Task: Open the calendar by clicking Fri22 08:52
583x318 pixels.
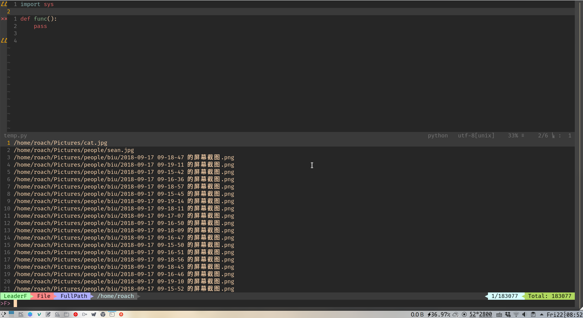Action: click(x=564, y=315)
